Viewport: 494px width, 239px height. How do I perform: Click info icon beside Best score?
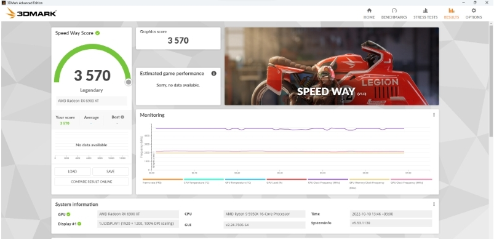click(x=122, y=117)
